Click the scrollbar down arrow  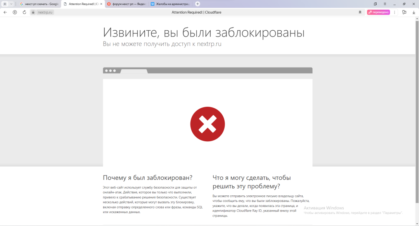click(x=417, y=224)
